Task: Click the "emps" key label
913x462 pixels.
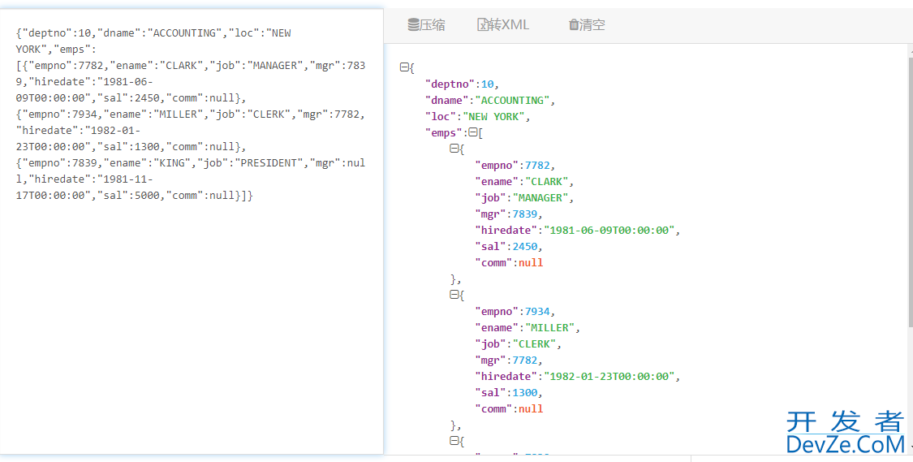Action: [444, 133]
